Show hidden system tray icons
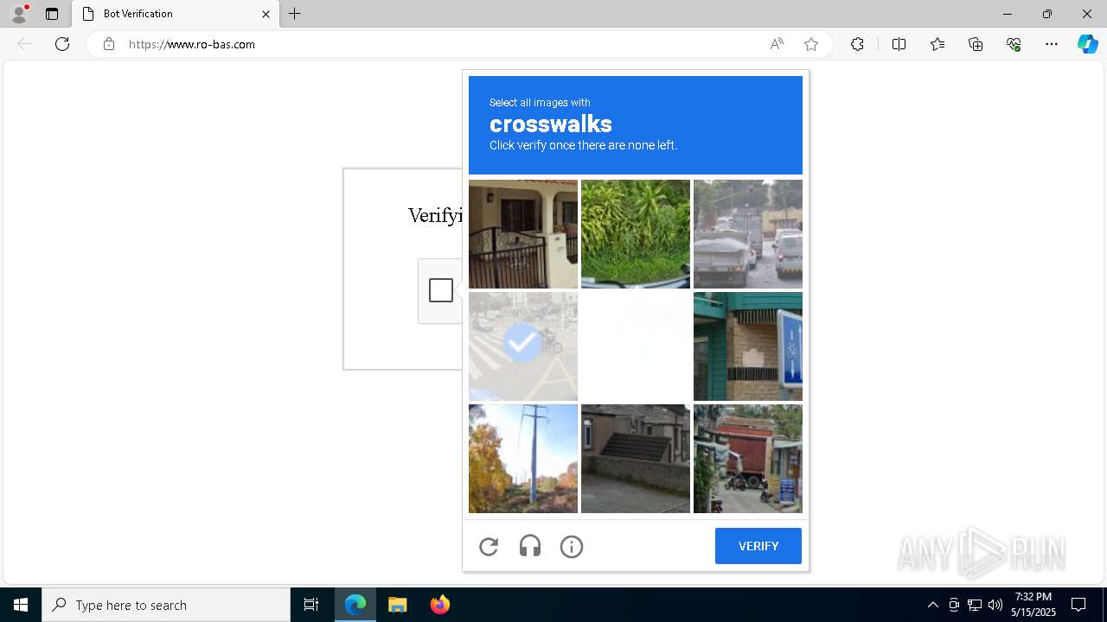This screenshot has width=1107, height=622. (932, 605)
